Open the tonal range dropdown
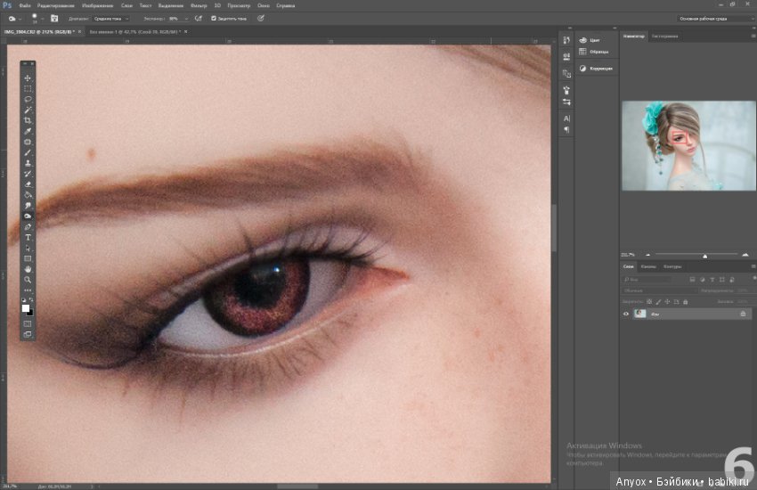The image size is (757, 490). tap(111, 19)
